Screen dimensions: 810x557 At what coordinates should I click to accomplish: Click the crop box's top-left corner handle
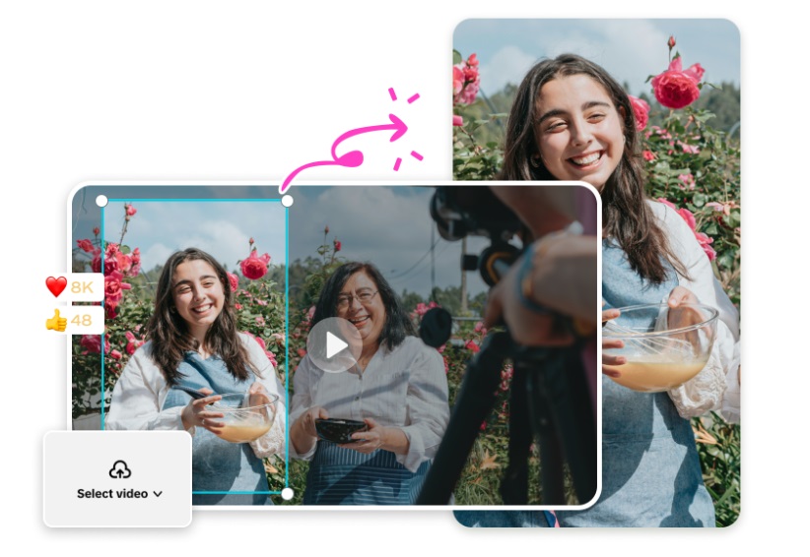(101, 200)
